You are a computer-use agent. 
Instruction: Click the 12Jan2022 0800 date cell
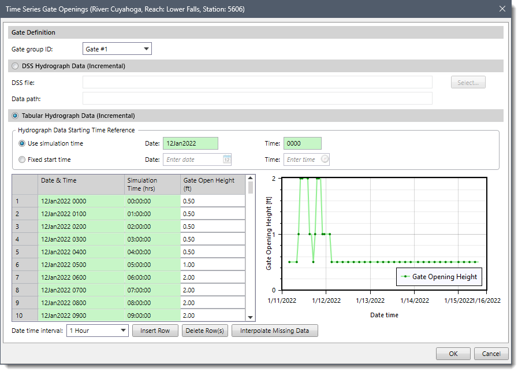pyautogui.click(x=81, y=303)
